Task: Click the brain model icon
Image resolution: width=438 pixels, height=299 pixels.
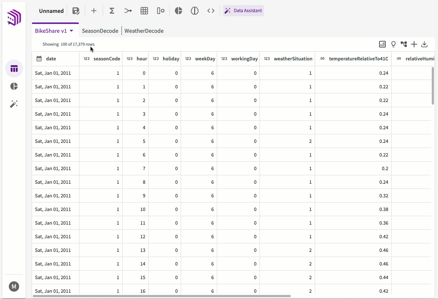Action: click(x=195, y=11)
